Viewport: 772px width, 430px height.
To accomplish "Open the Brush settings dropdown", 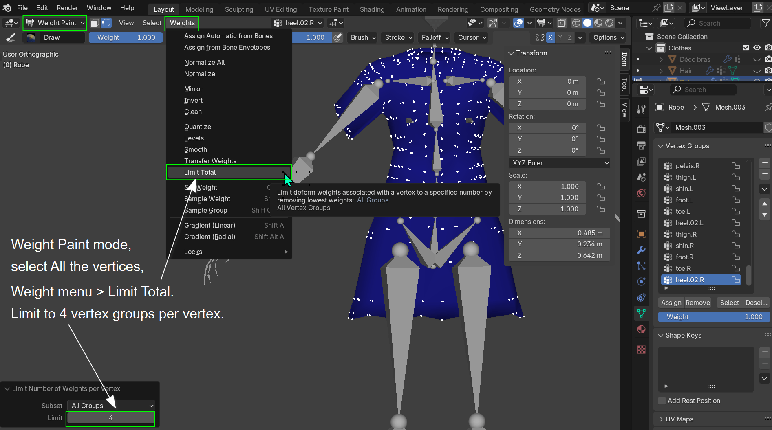I will click(363, 37).
